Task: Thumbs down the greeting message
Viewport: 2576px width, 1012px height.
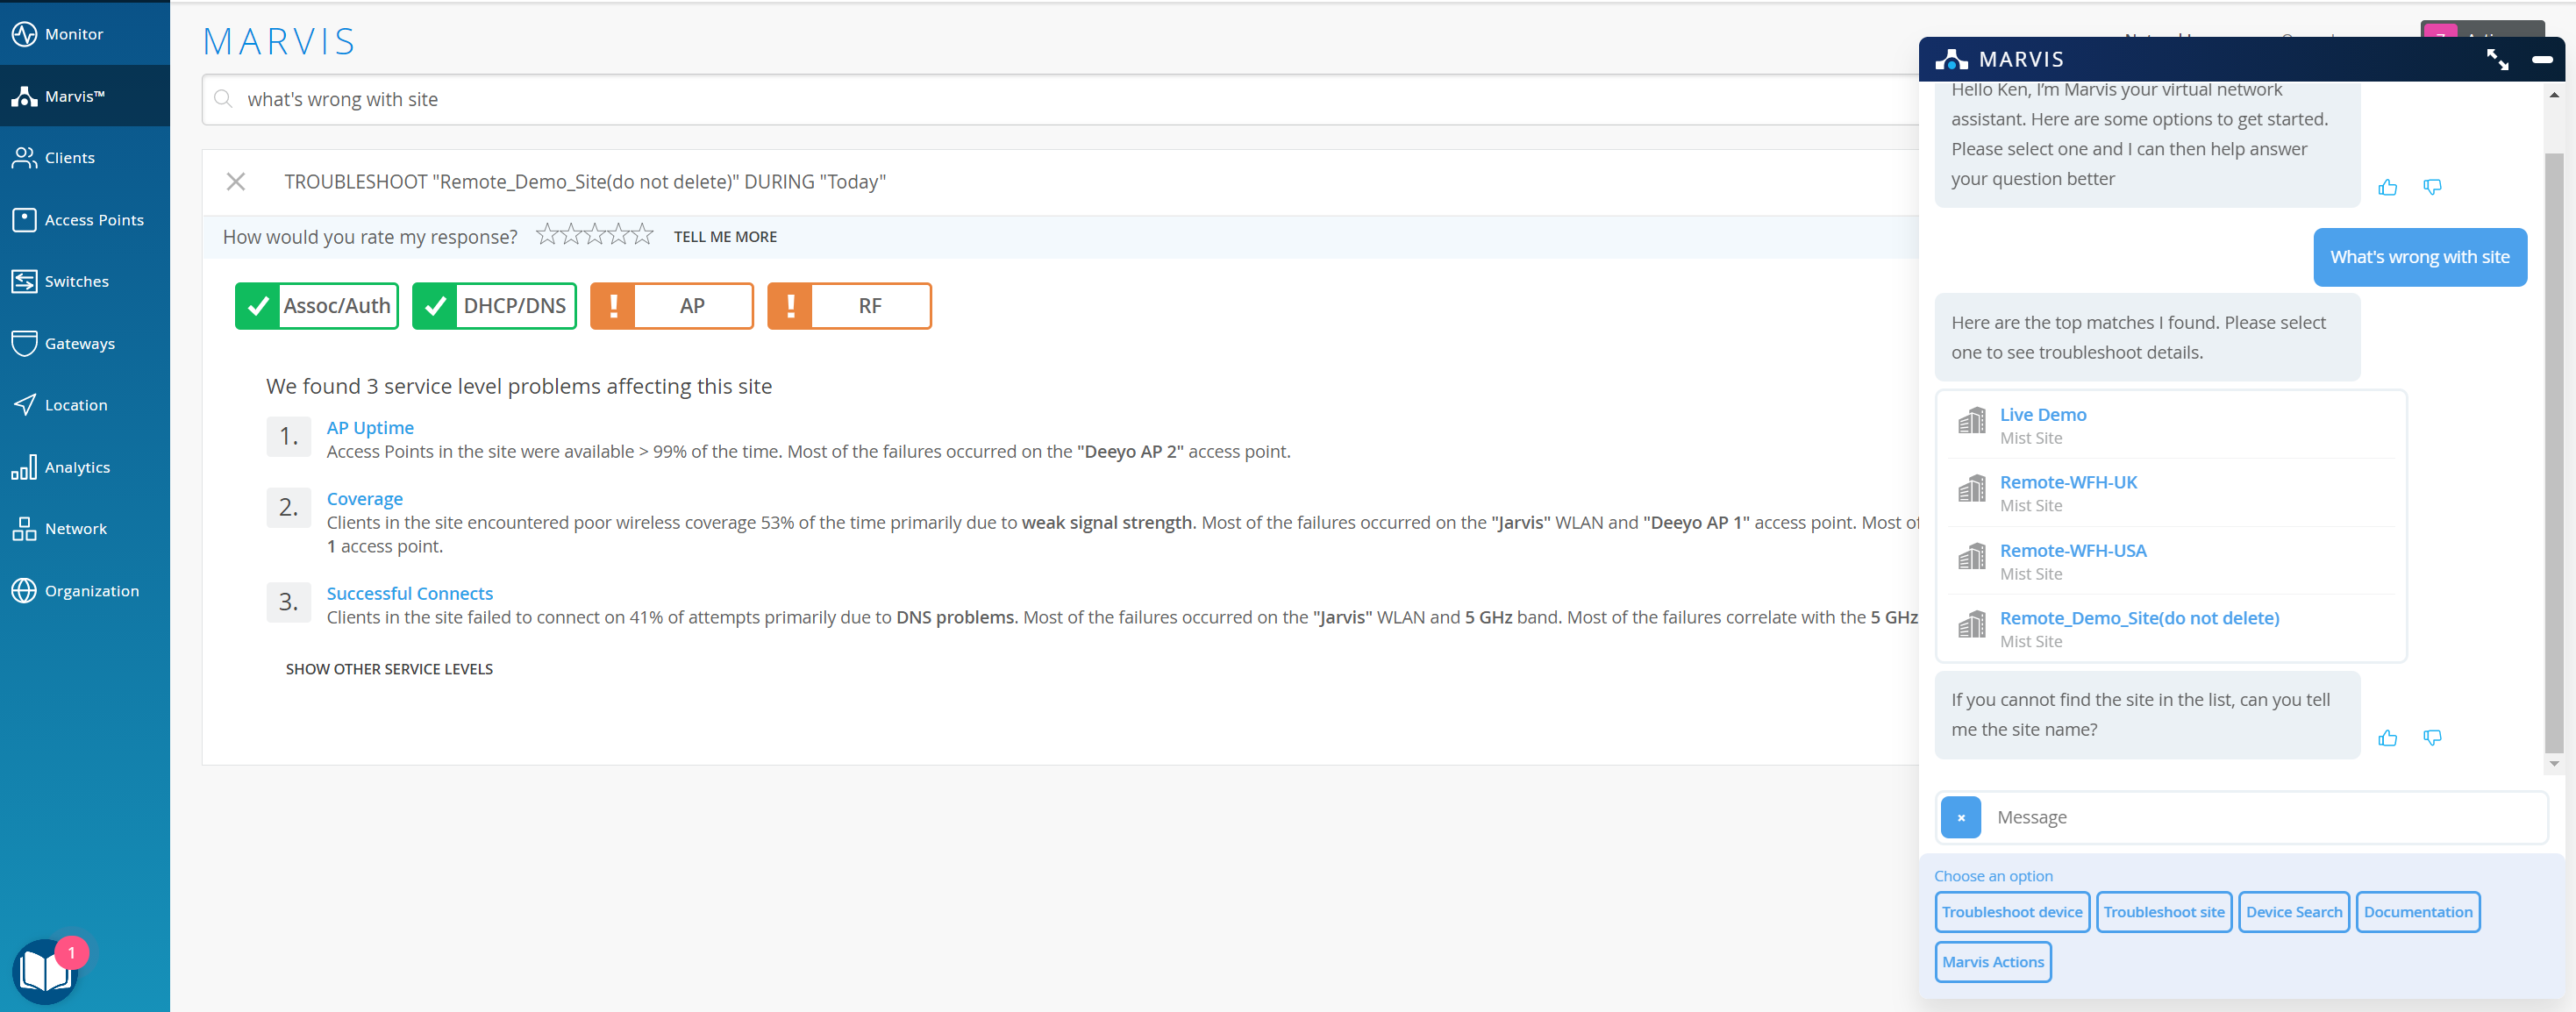Action: (2432, 187)
